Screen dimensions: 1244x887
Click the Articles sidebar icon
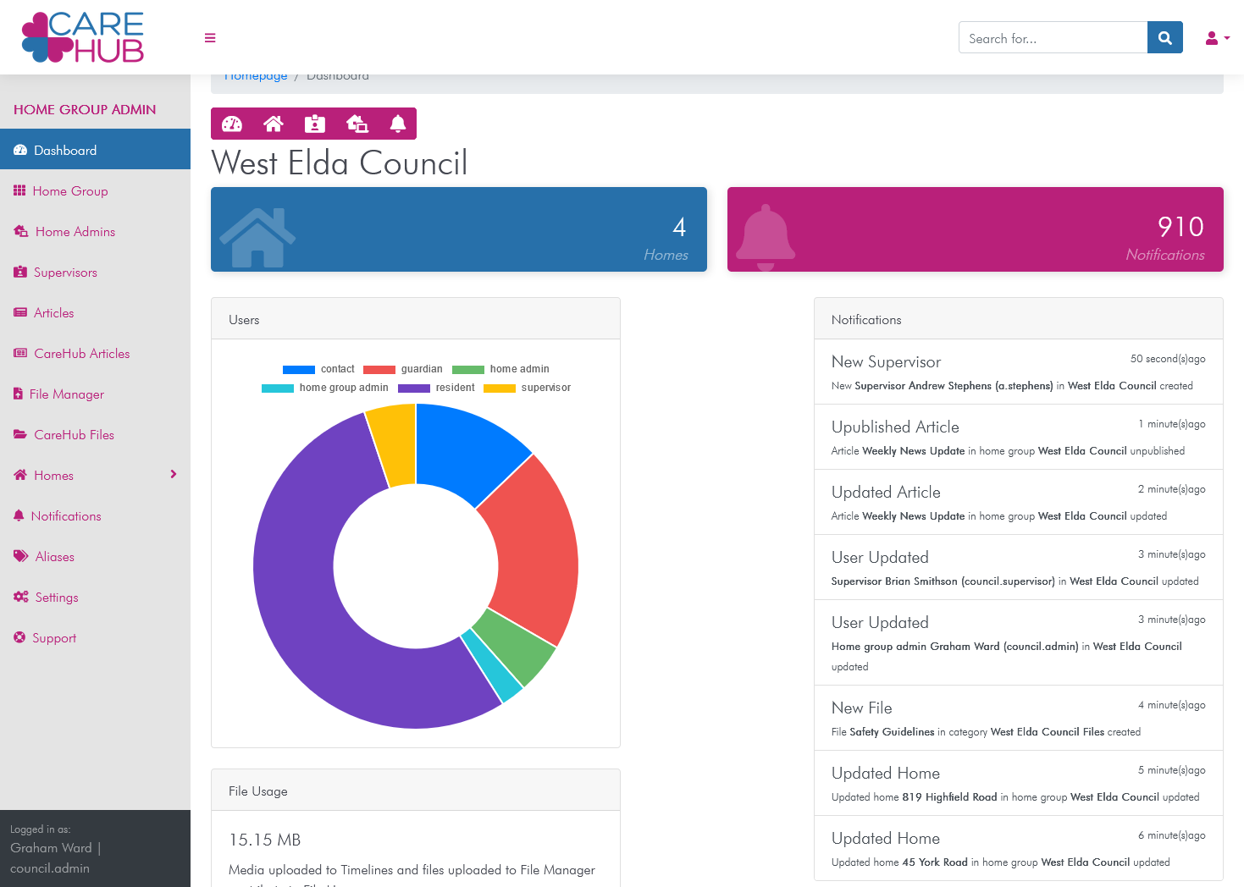(20, 312)
